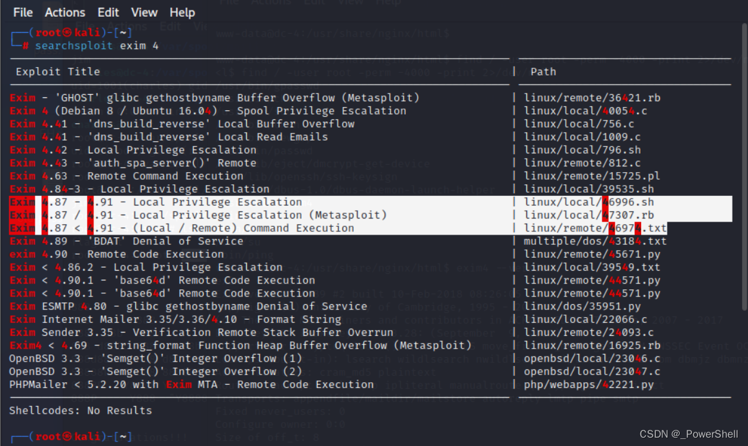Click the path multiple/dos/43184.txt
The width and height of the screenshot is (748, 446).
(x=595, y=241)
